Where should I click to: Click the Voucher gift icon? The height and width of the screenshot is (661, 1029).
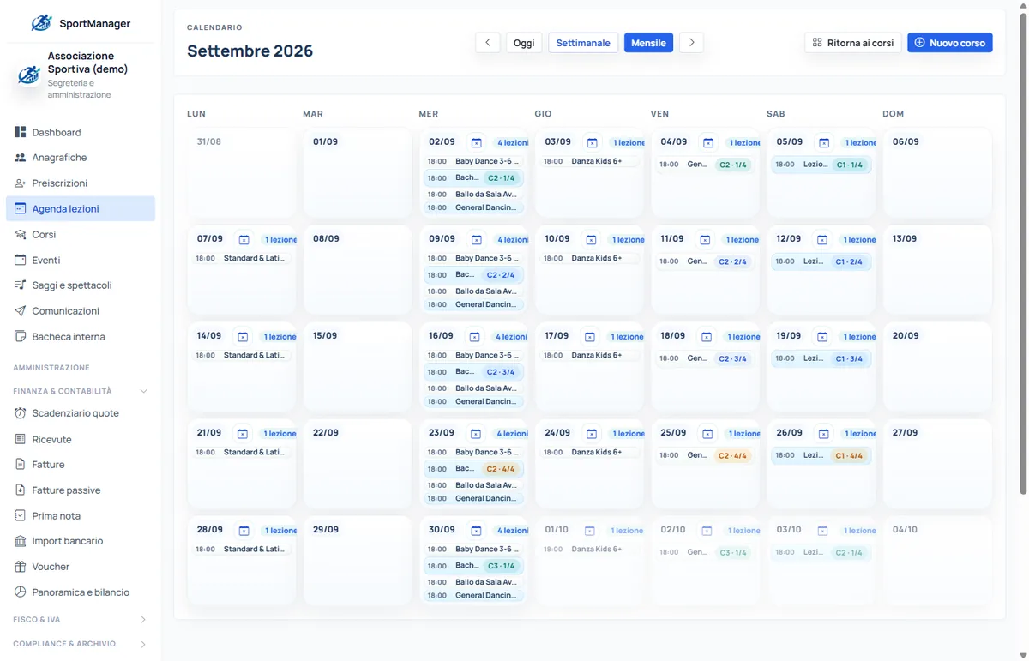20,566
